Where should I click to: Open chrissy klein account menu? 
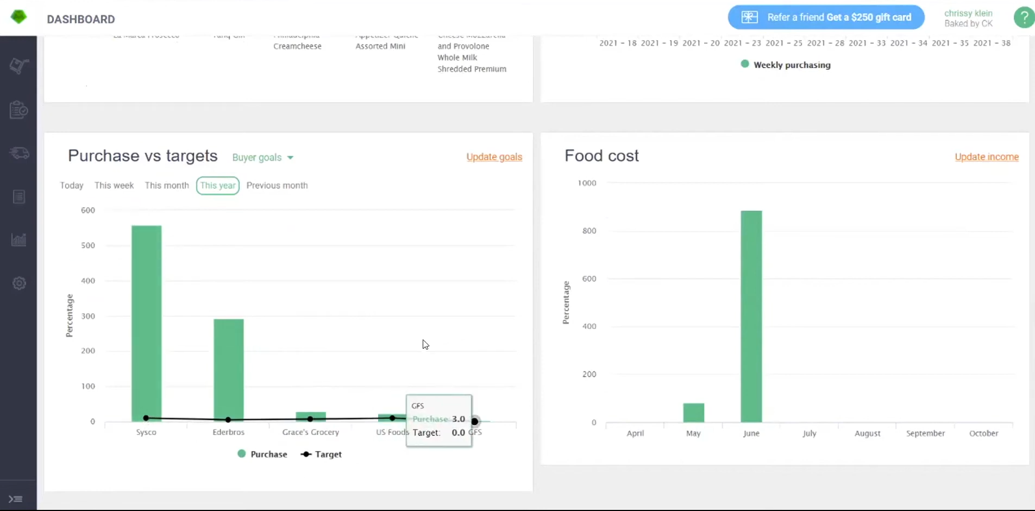coord(968,18)
